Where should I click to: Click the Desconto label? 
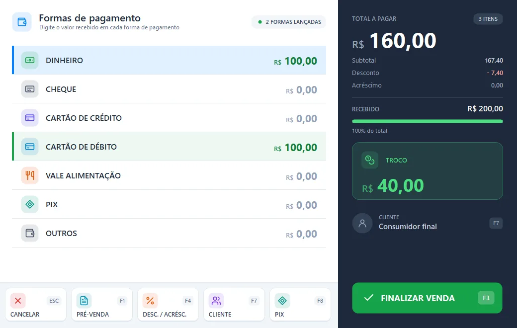365,73
